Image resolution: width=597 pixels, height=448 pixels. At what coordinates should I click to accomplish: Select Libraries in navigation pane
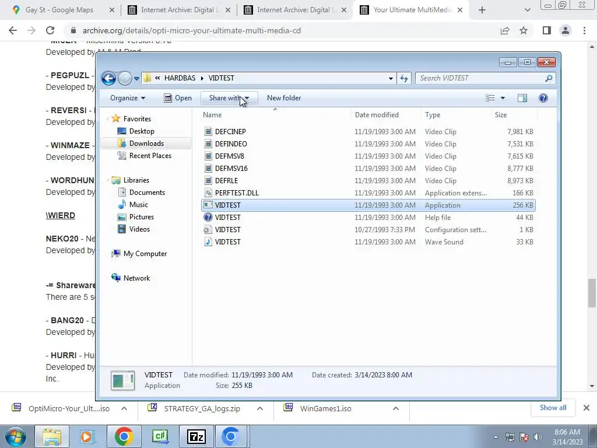point(136,180)
